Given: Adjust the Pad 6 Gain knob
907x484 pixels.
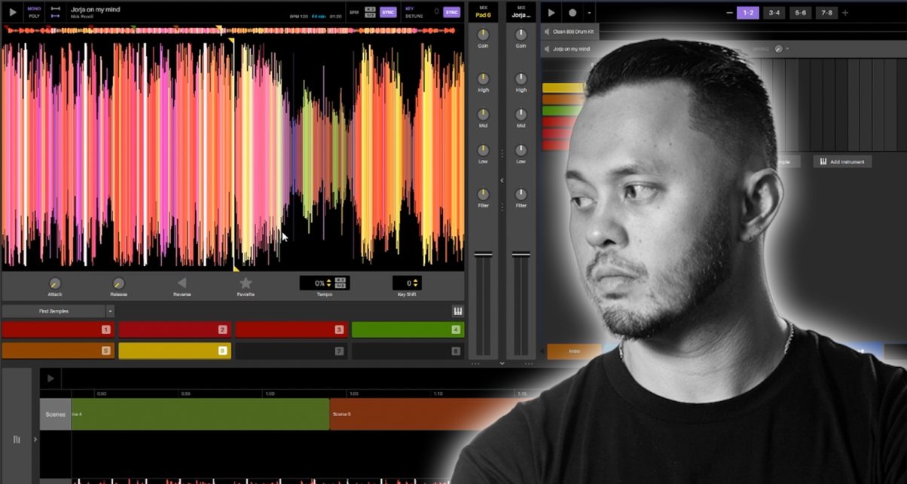Looking at the screenshot, I should click(x=483, y=35).
